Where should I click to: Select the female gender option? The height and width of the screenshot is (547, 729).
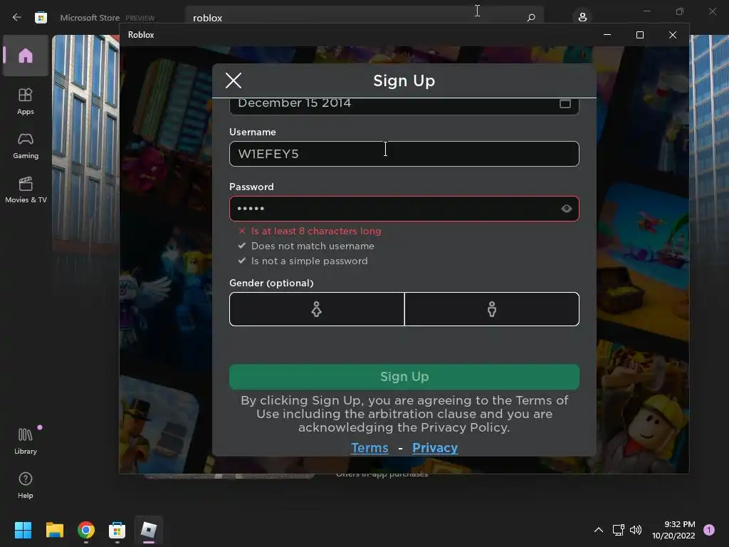317,309
